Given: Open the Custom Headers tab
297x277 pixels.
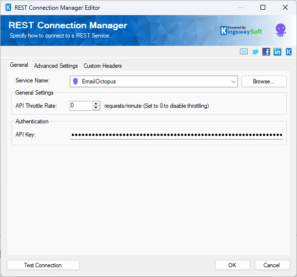Looking at the screenshot, I should (x=102, y=66).
